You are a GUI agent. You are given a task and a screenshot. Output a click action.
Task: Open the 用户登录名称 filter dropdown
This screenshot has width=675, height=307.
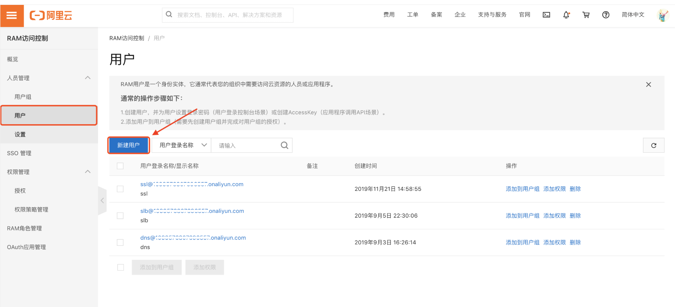(182, 146)
